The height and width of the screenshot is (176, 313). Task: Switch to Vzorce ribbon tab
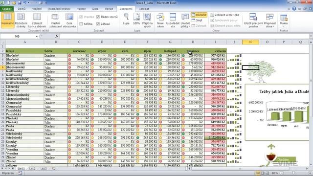[81, 9]
